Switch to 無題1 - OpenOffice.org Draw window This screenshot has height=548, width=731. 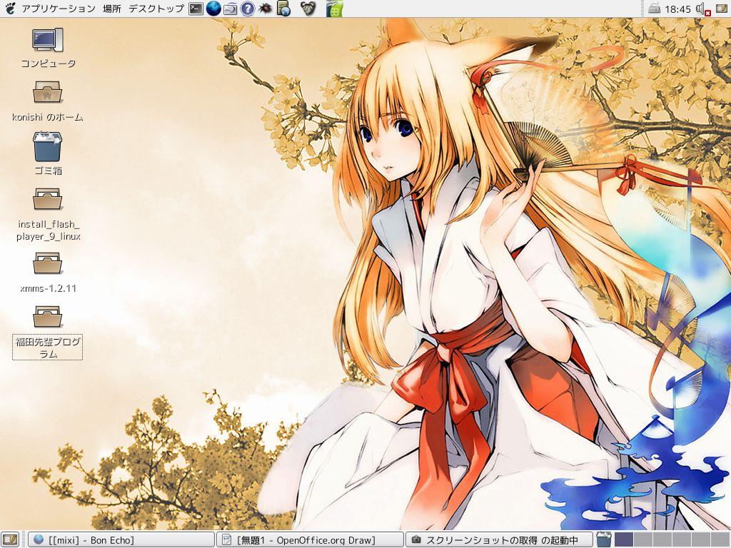point(311,540)
